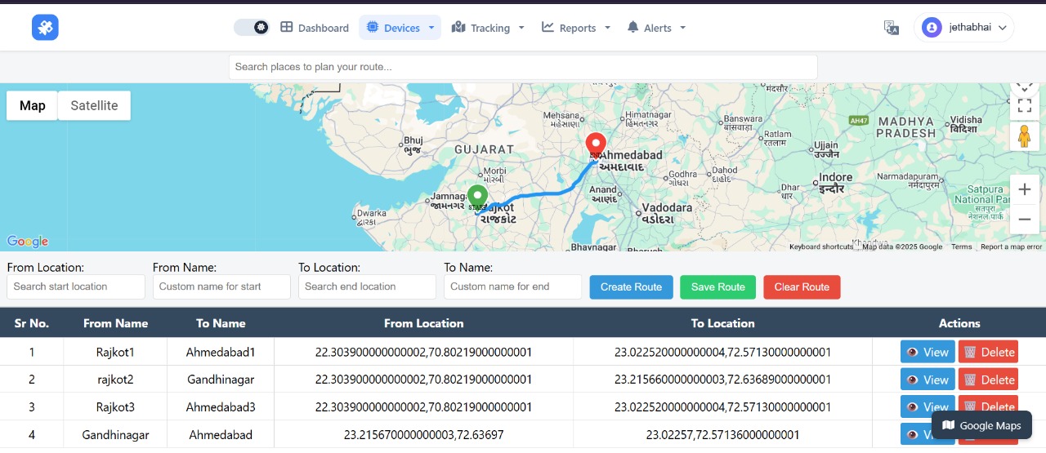Click the red end marker at Ahmedabad
Image resolution: width=1046 pixels, height=453 pixels.
[x=596, y=145]
